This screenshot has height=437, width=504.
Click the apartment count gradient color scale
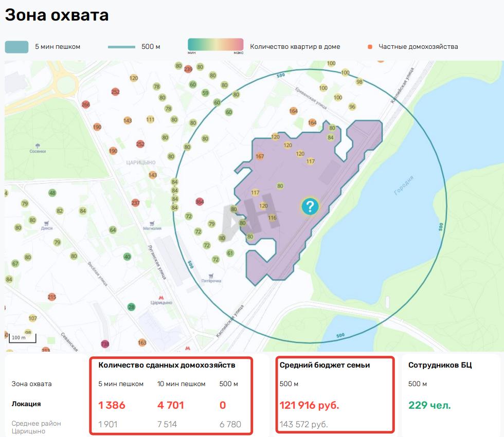tap(215, 45)
